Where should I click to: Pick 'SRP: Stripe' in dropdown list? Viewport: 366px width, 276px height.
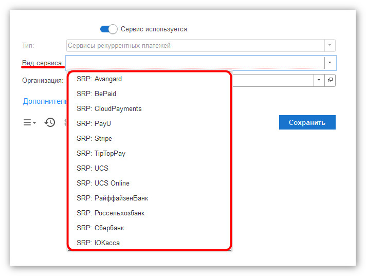pyautogui.click(x=150, y=138)
